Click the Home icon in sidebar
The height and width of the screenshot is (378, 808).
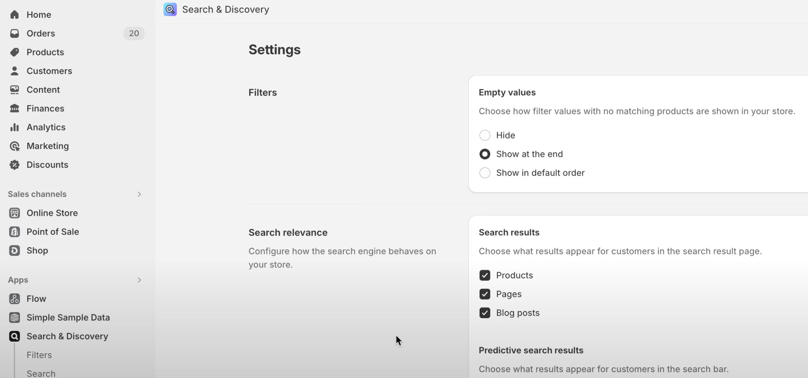[x=14, y=14]
